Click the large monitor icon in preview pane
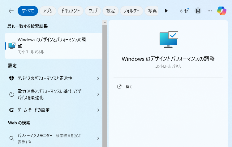232x147 pixels. point(169,39)
